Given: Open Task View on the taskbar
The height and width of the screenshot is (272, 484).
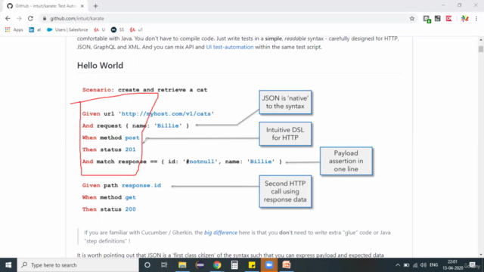Looking at the screenshot, I should 164,265.
